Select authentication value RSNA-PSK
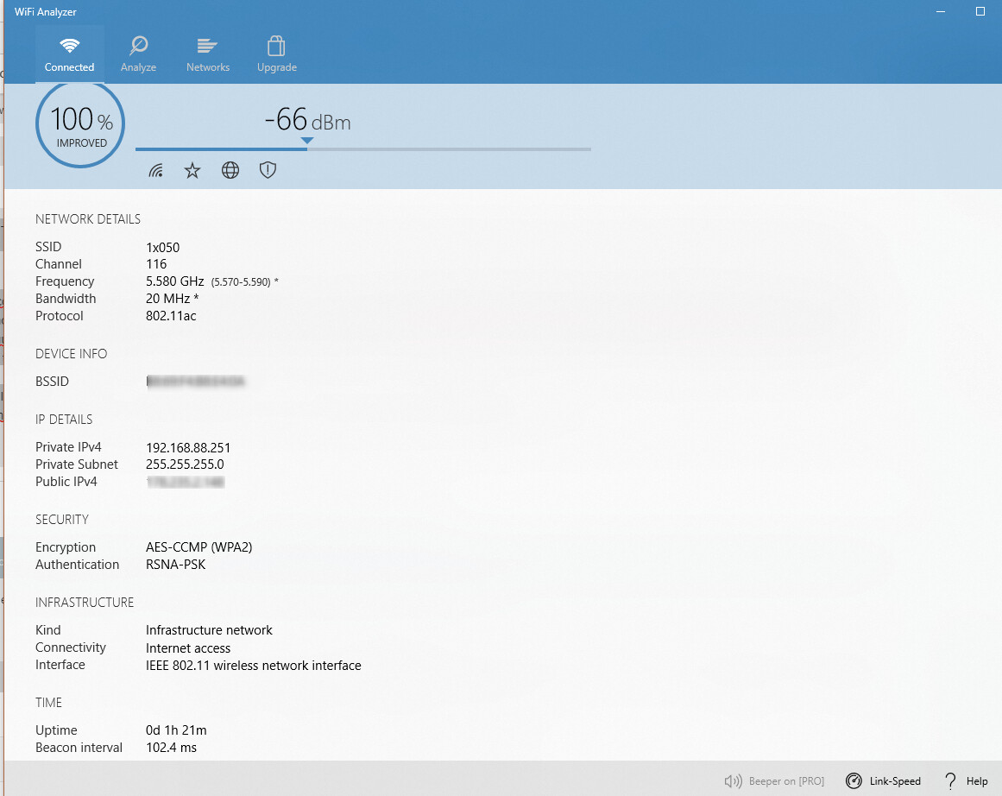This screenshot has width=1002, height=796. point(176,565)
